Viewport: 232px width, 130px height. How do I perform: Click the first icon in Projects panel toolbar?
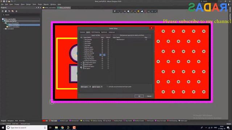(3, 11)
